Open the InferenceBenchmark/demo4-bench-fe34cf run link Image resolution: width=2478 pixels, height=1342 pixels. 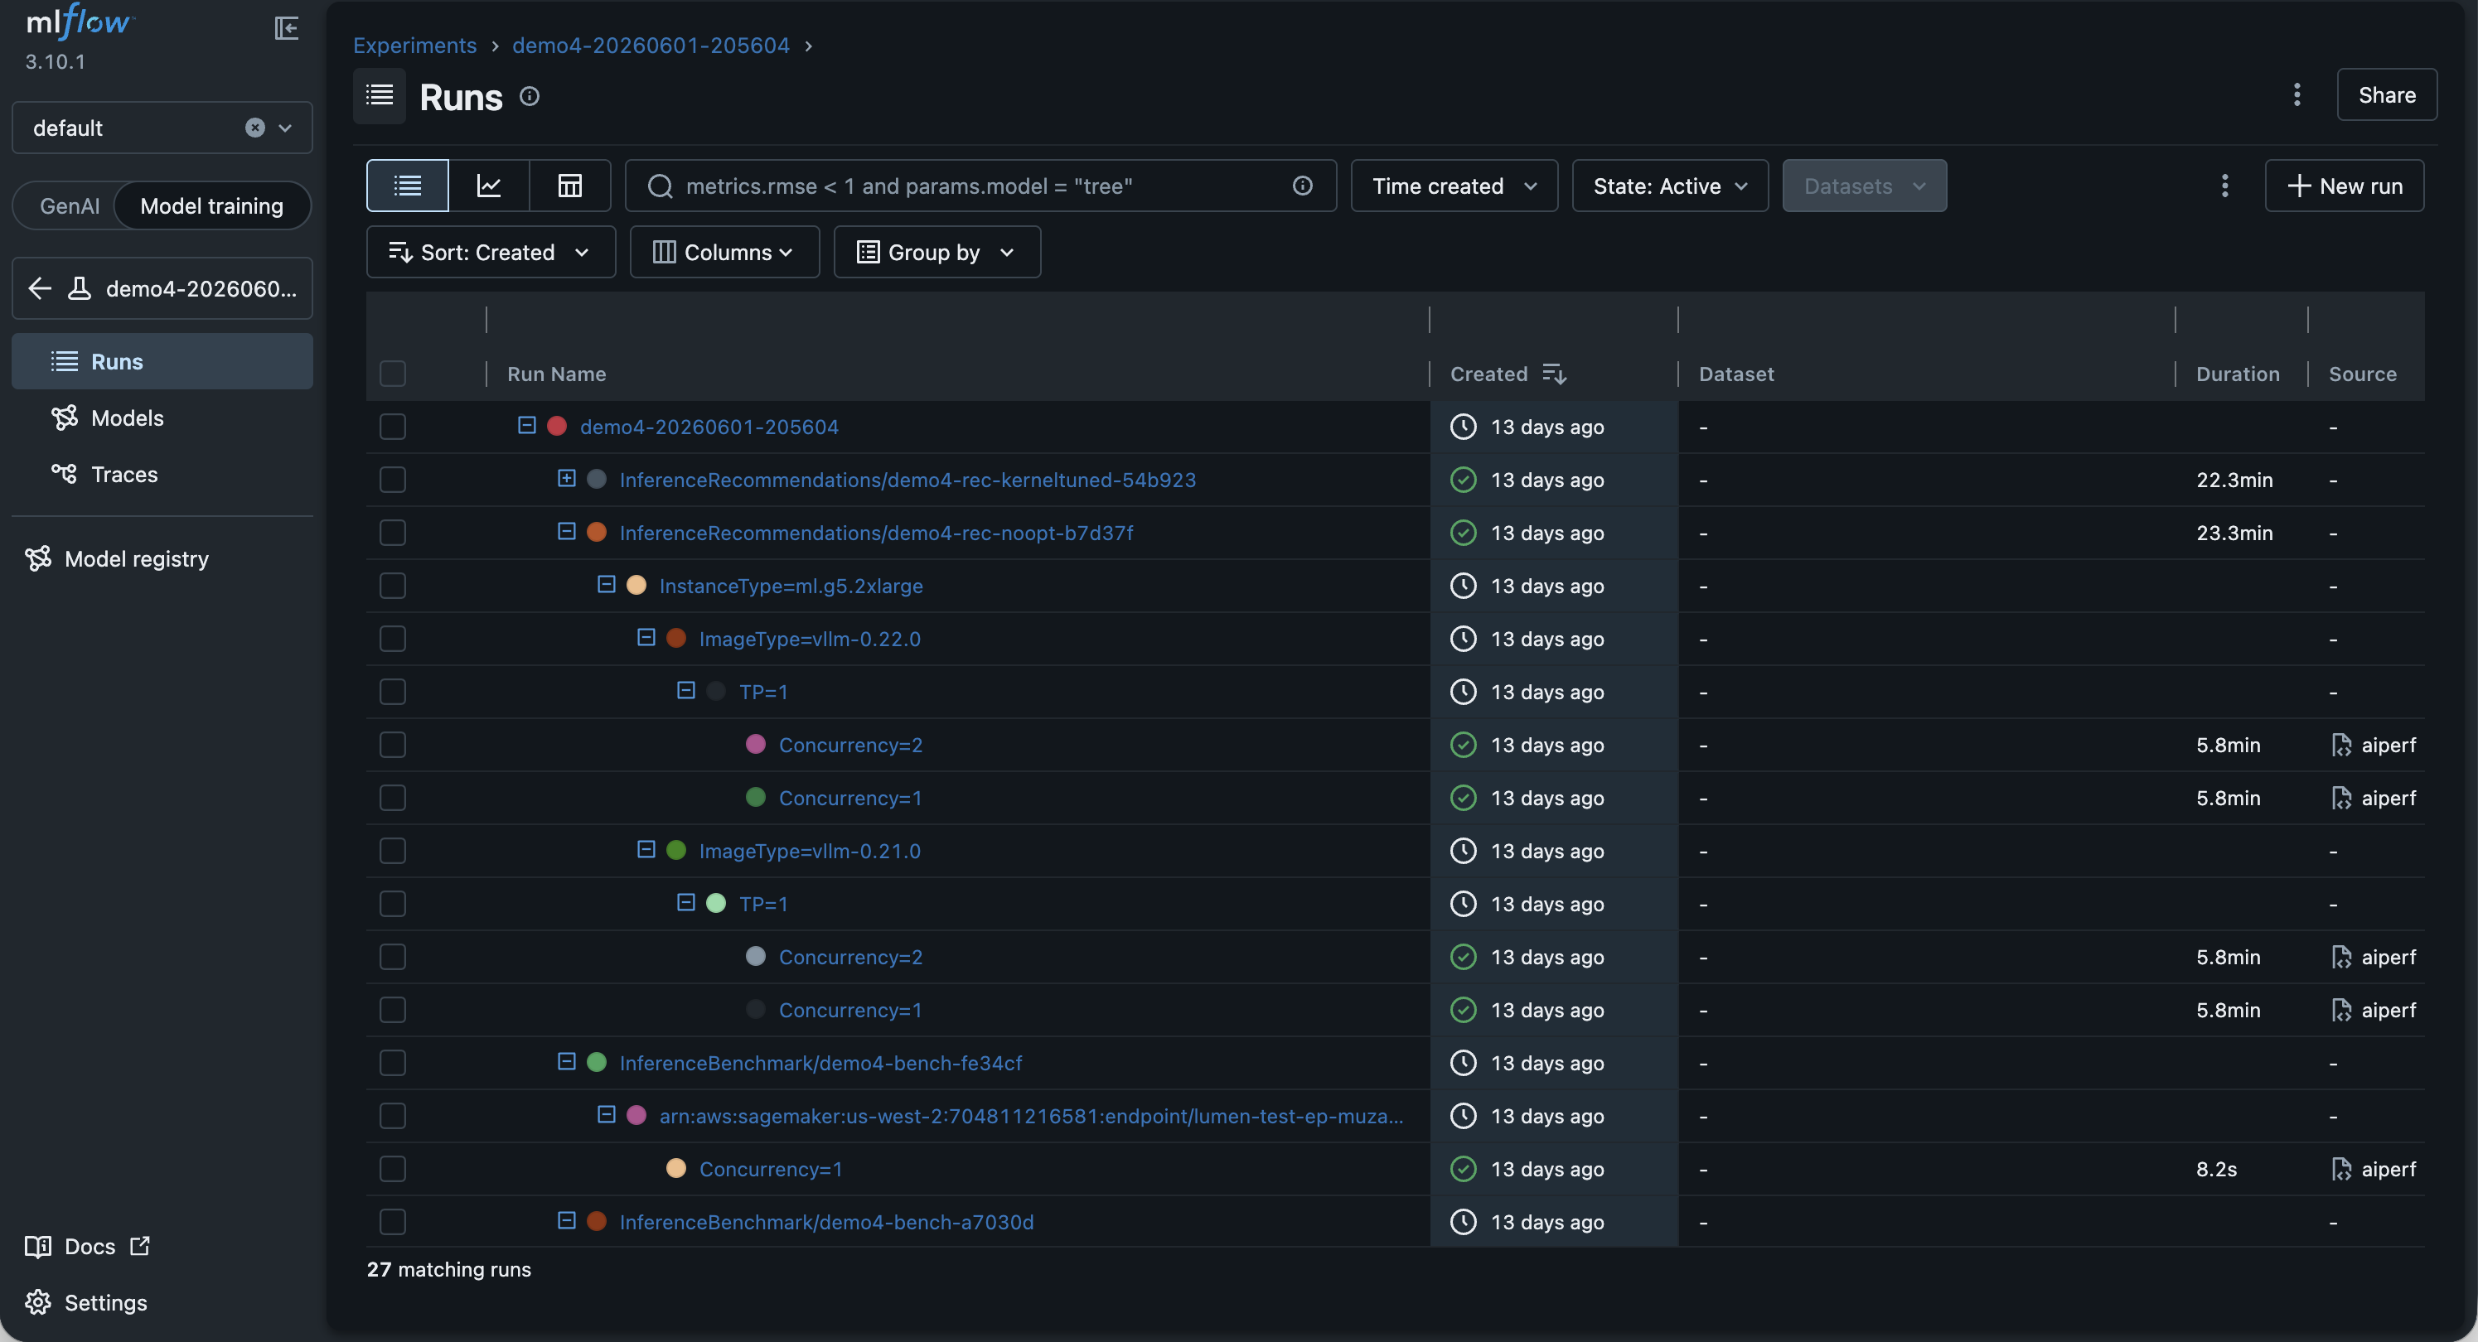point(820,1062)
